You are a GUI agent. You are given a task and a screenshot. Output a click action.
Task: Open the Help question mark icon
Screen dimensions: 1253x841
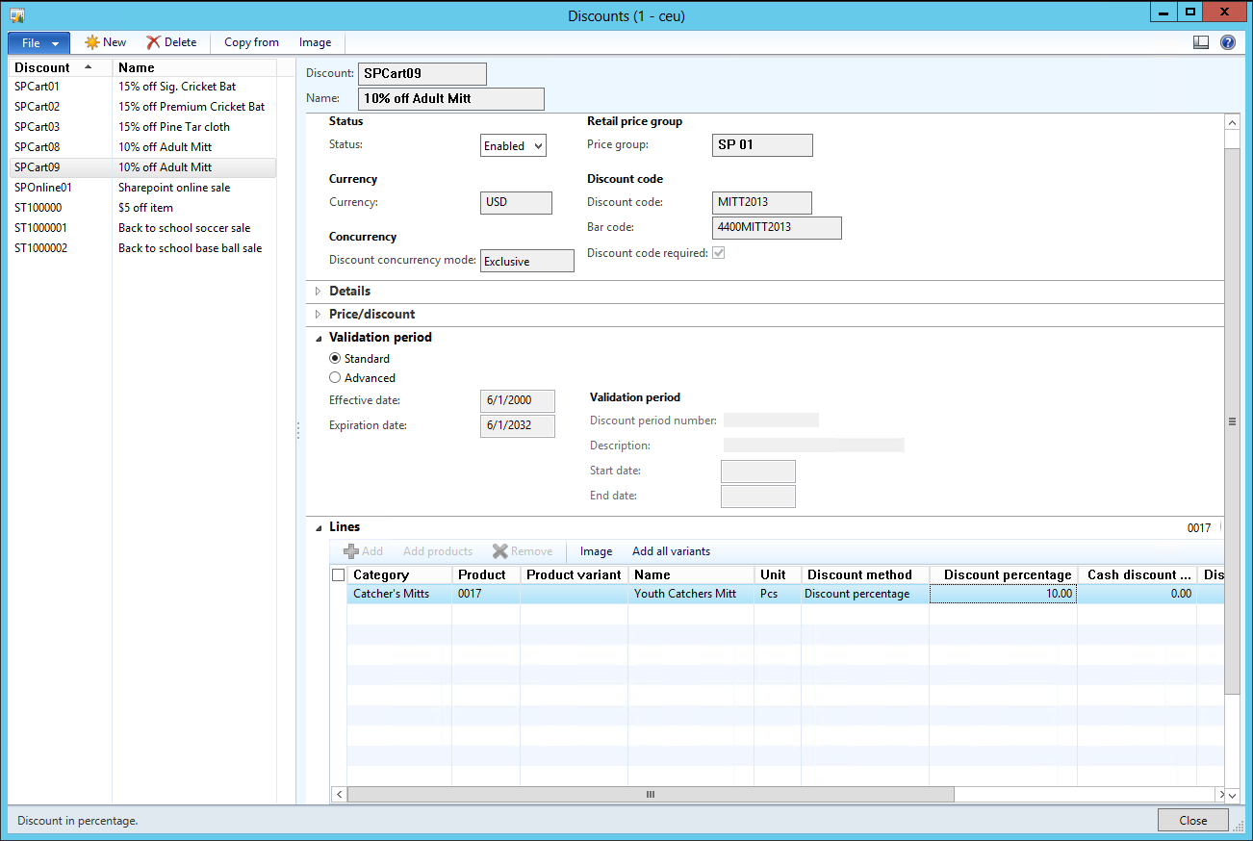tap(1228, 42)
